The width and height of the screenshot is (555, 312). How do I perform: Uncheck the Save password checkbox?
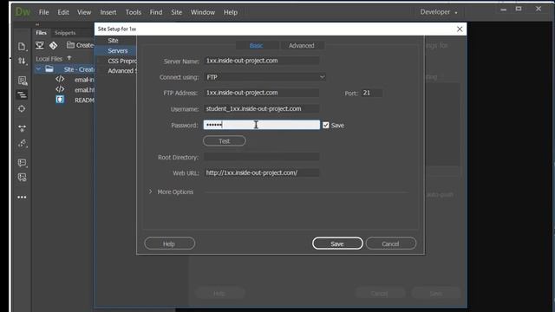point(326,125)
